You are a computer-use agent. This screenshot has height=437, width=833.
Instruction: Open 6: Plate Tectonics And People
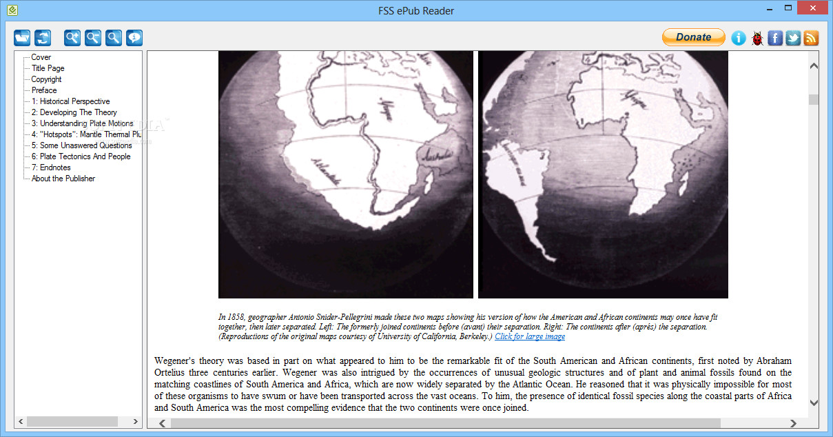tap(81, 156)
